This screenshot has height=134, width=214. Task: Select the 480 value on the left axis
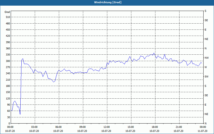click(8, 24)
